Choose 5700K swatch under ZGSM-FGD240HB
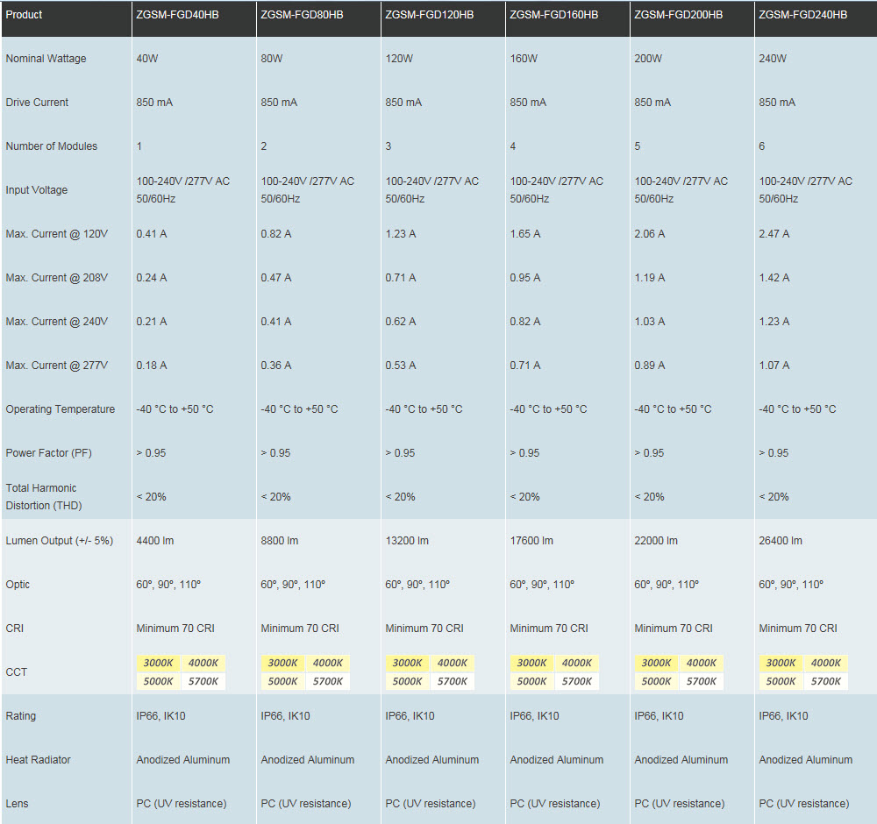 pyautogui.click(x=826, y=681)
